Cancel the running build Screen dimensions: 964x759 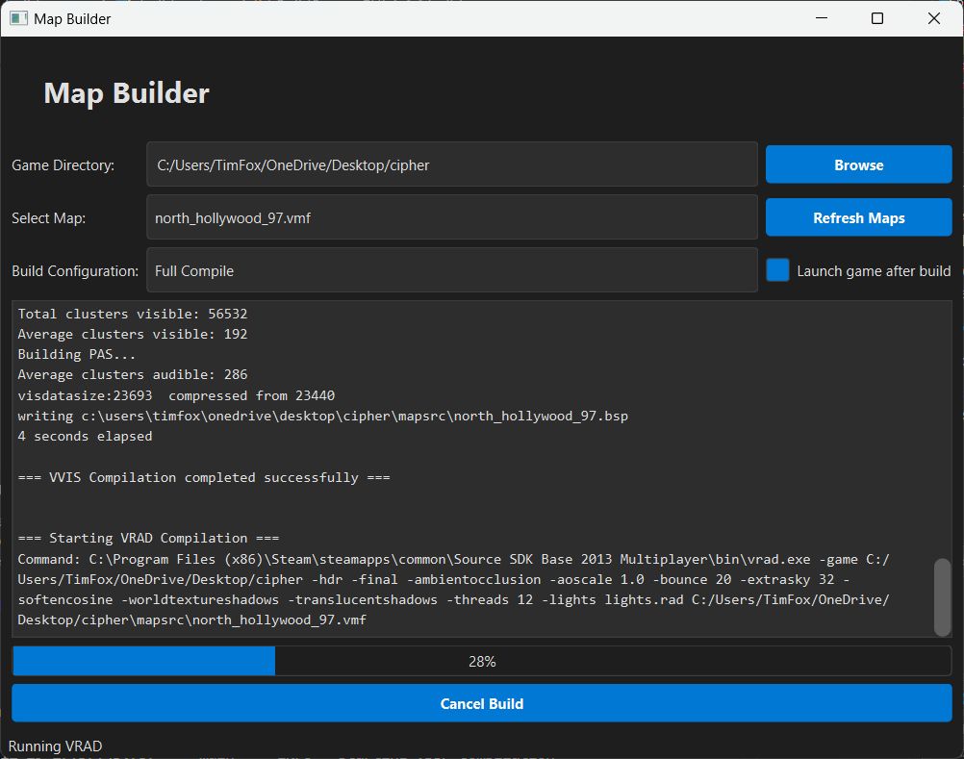coord(481,703)
